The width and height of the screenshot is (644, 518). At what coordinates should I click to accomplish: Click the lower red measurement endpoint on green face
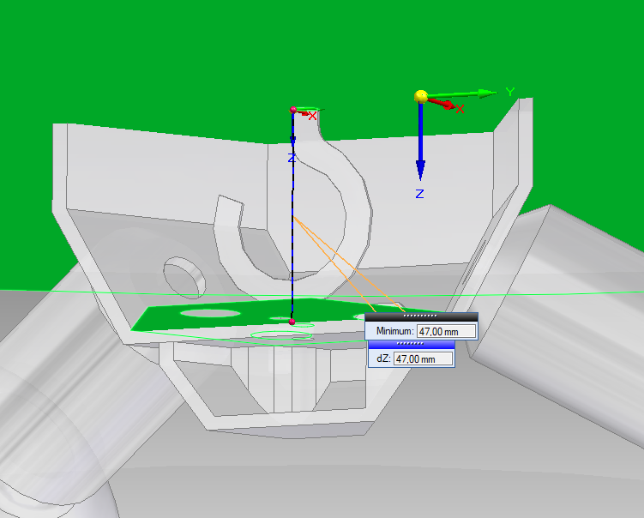click(x=292, y=322)
